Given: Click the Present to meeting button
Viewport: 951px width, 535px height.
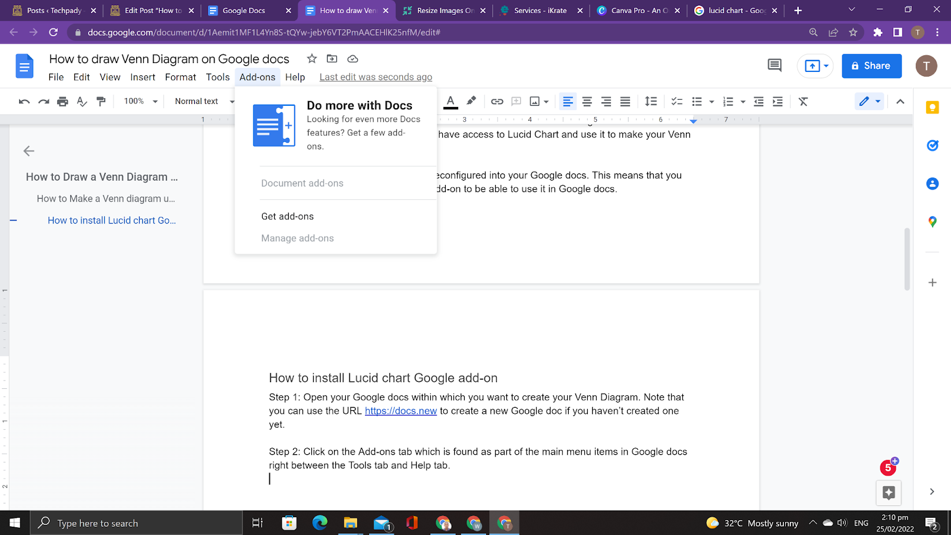Looking at the screenshot, I should 816,66.
